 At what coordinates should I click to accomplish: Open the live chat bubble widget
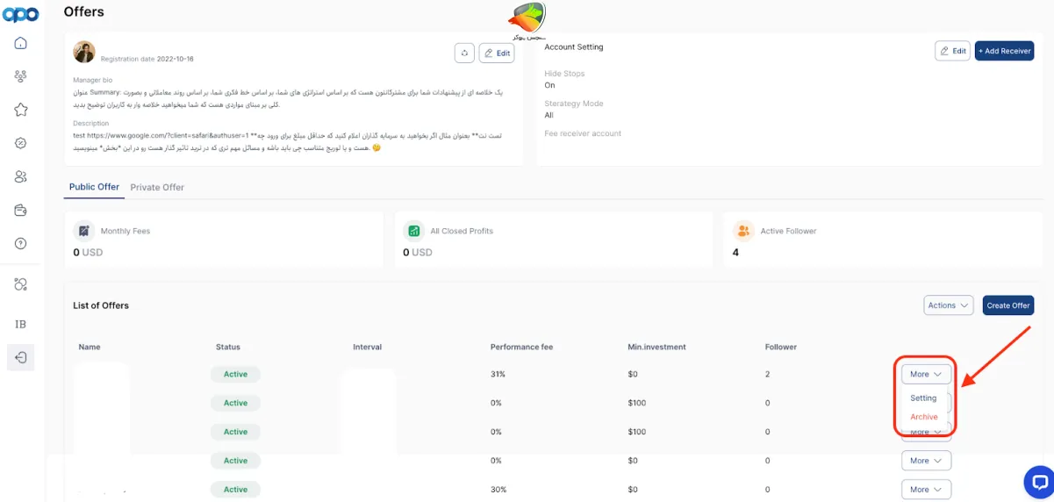coord(1039,482)
